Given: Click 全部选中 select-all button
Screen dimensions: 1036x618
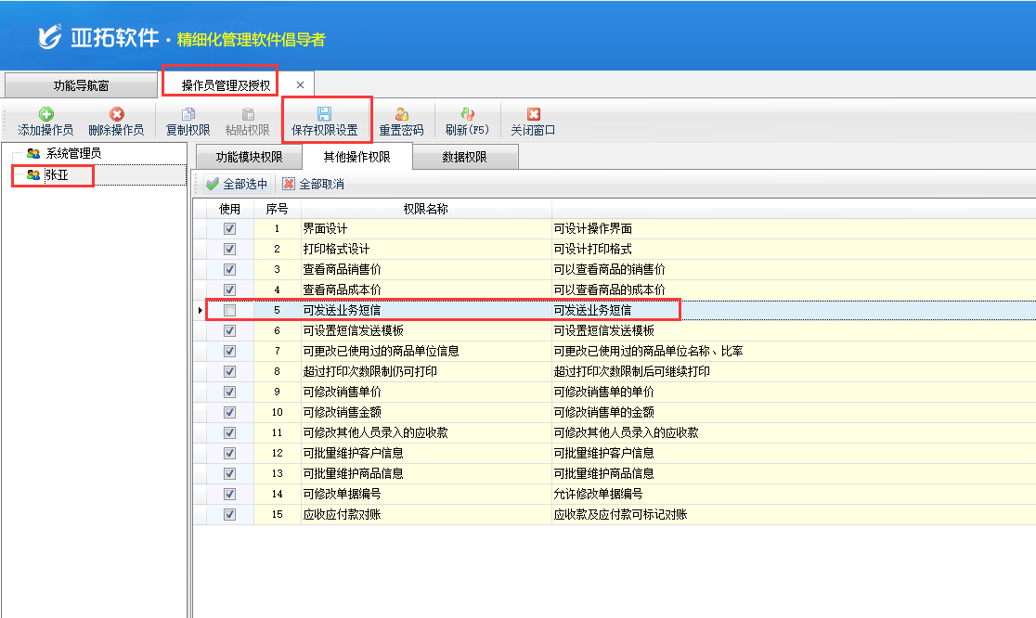Looking at the screenshot, I should [237, 185].
